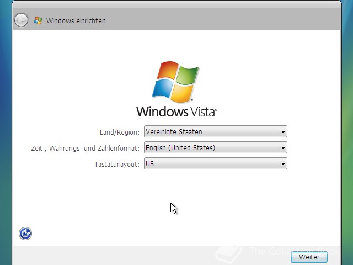Screen dimensions: 353x265
Task: Click the Windows flag icon in title bar
Action: 38,20
